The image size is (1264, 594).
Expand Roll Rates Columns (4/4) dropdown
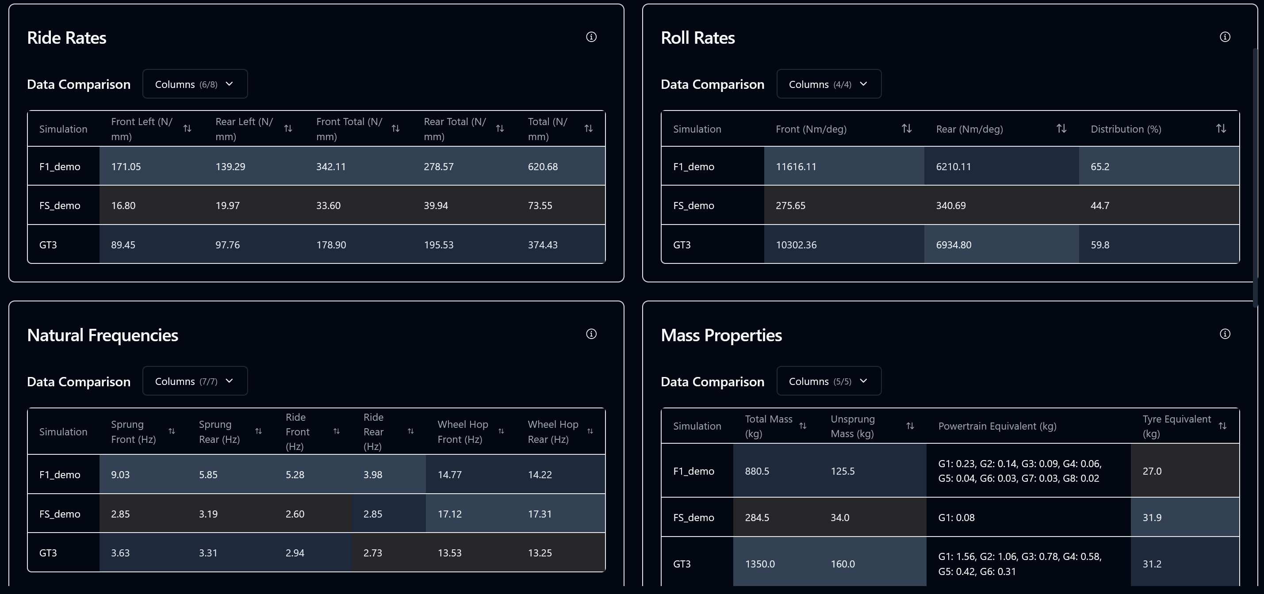(x=828, y=84)
